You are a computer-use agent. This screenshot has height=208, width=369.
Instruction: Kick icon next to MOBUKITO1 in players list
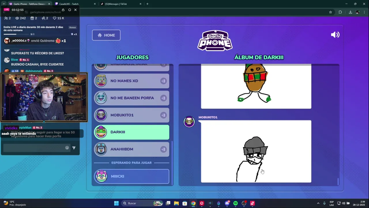pos(163,115)
